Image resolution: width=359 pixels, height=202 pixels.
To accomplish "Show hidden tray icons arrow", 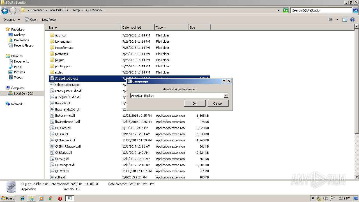I will pyautogui.click(x=313, y=198).
